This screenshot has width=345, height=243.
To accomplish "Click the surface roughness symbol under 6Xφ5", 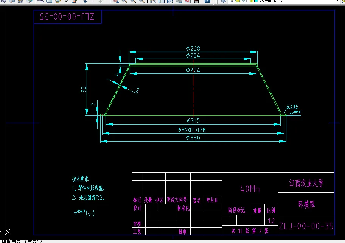I will [x=295, y=113].
